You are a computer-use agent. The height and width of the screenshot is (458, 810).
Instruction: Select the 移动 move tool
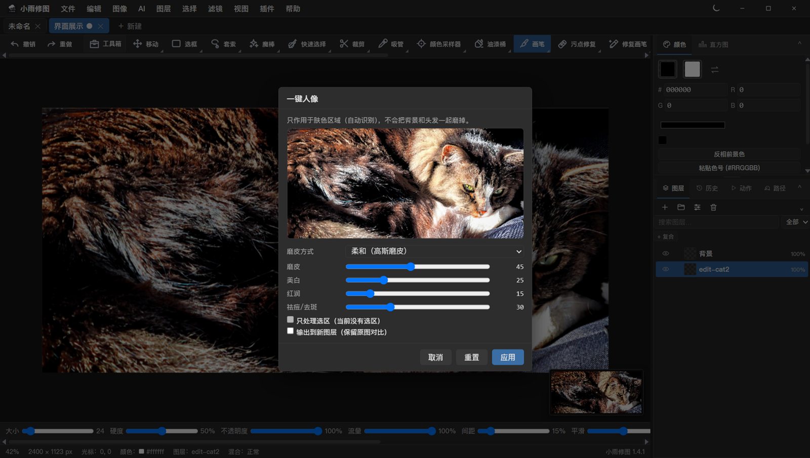(146, 44)
